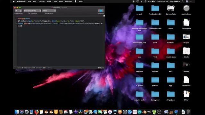Open the File menu

29,1
